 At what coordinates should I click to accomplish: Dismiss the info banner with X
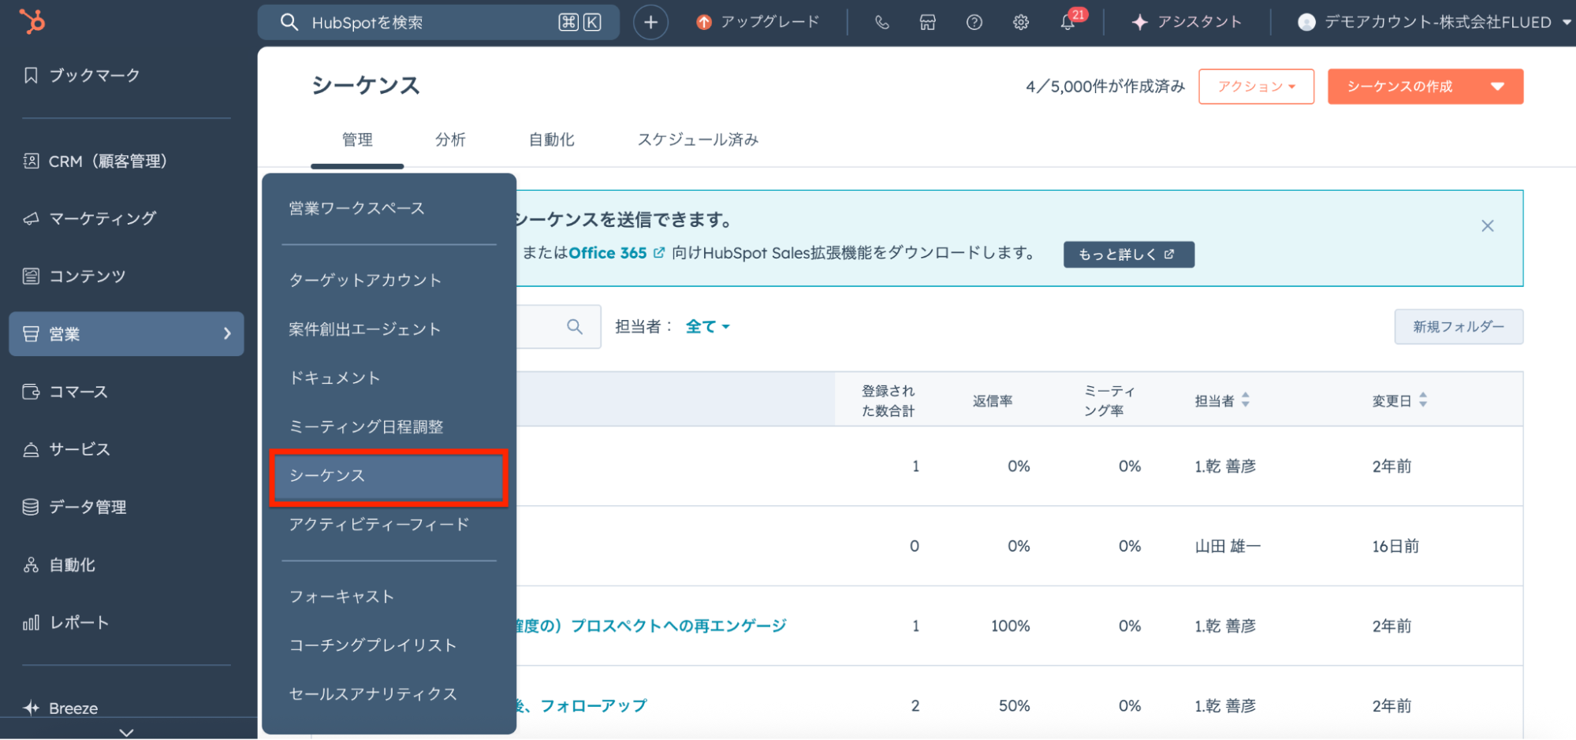coord(1488,226)
